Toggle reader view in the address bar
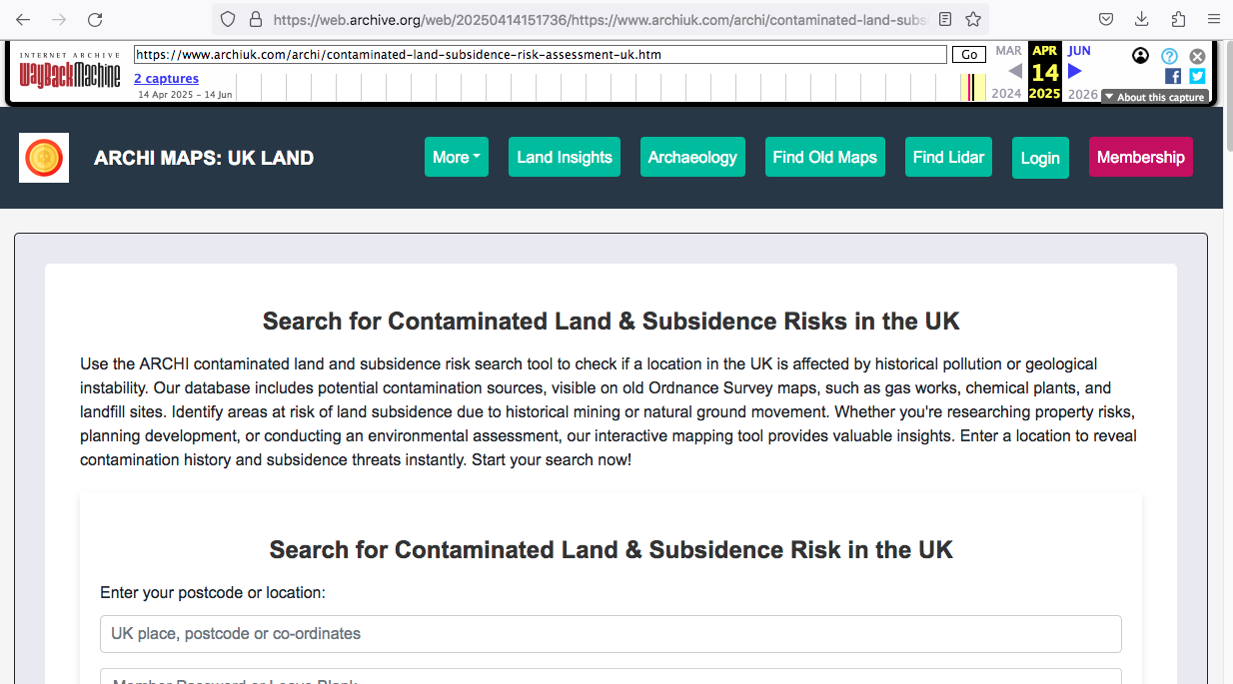Image resolution: width=1233 pixels, height=684 pixels. pyautogui.click(x=945, y=19)
